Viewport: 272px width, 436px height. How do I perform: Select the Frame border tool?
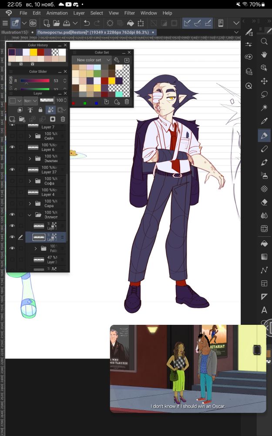pos(264,283)
